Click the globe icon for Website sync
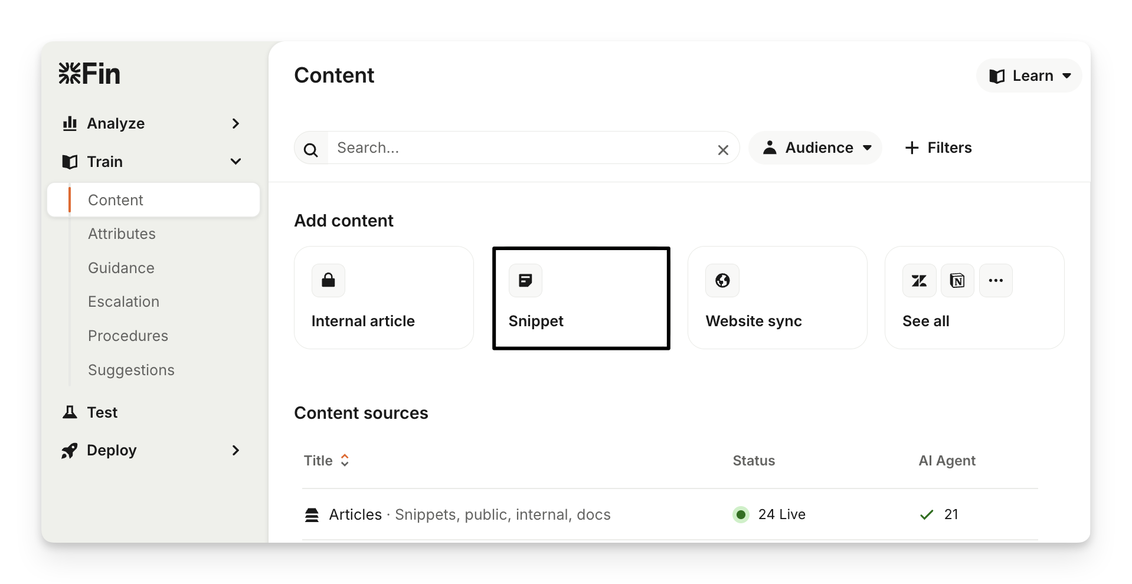Screen dimensions: 1132x584 click(x=722, y=281)
